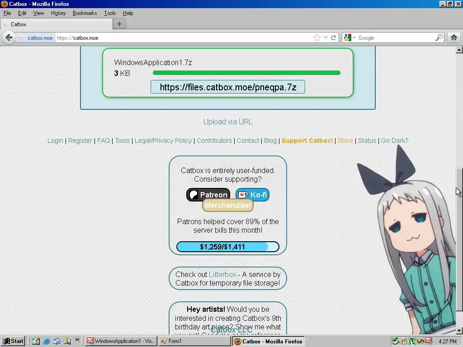The width and height of the screenshot is (463, 347).
Task: Open the Blog link
Action: [x=270, y=141]
